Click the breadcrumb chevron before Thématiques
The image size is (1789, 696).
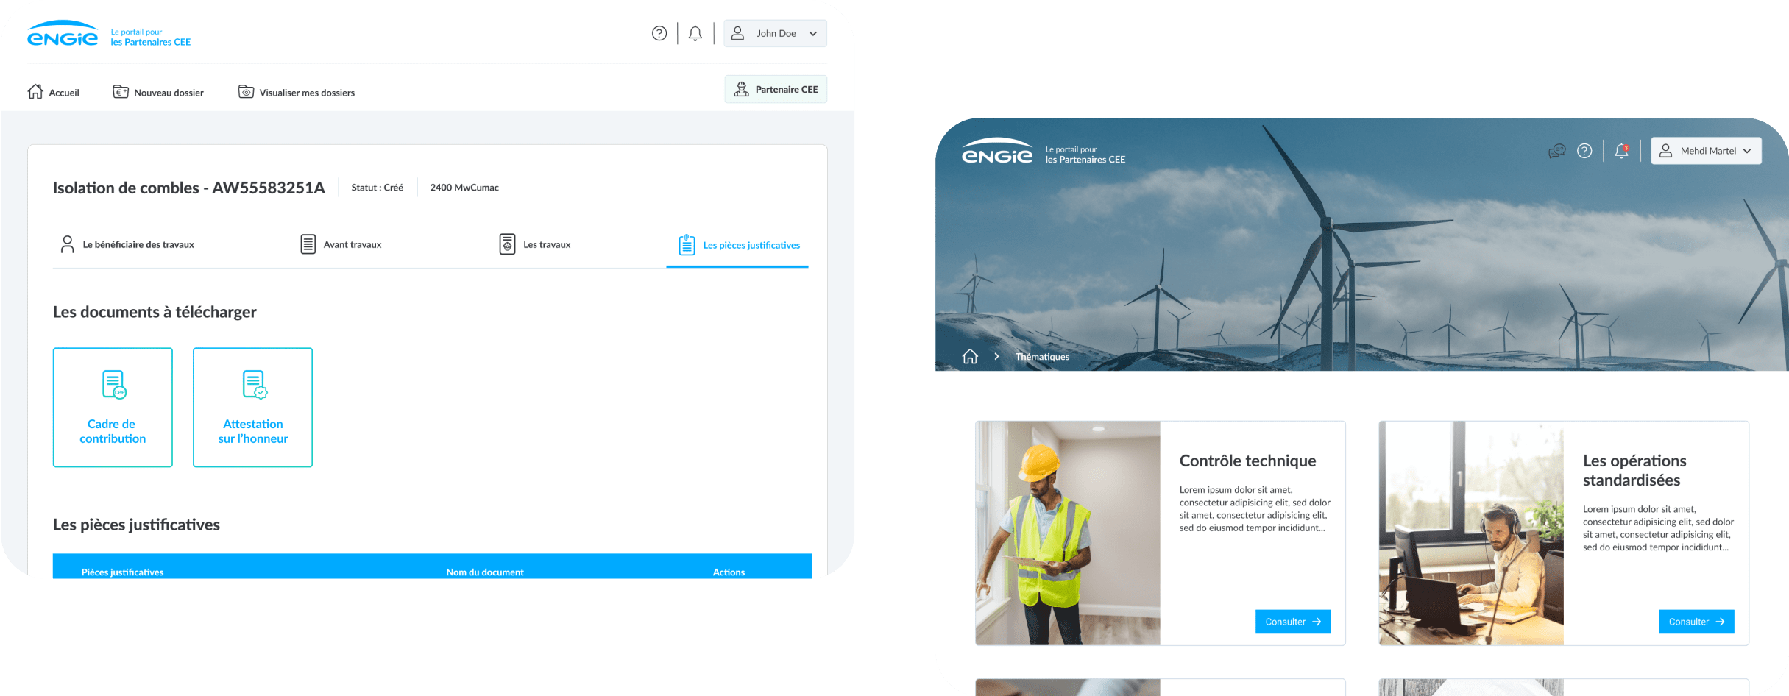pyautogui.click(x=996, y=357)
